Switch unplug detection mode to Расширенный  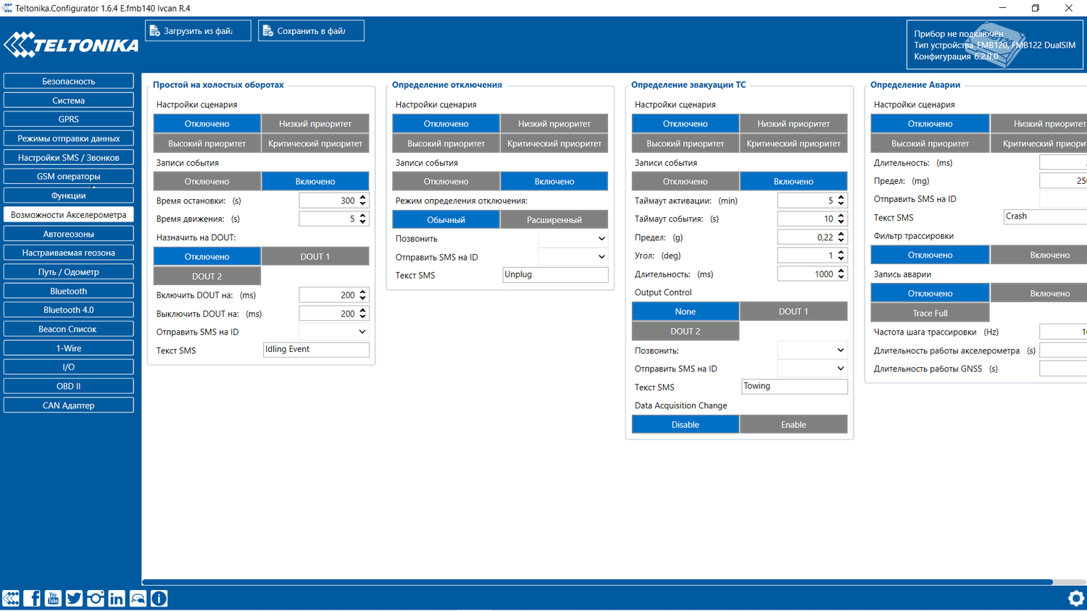pyautogui.click(x=554, y=220)
